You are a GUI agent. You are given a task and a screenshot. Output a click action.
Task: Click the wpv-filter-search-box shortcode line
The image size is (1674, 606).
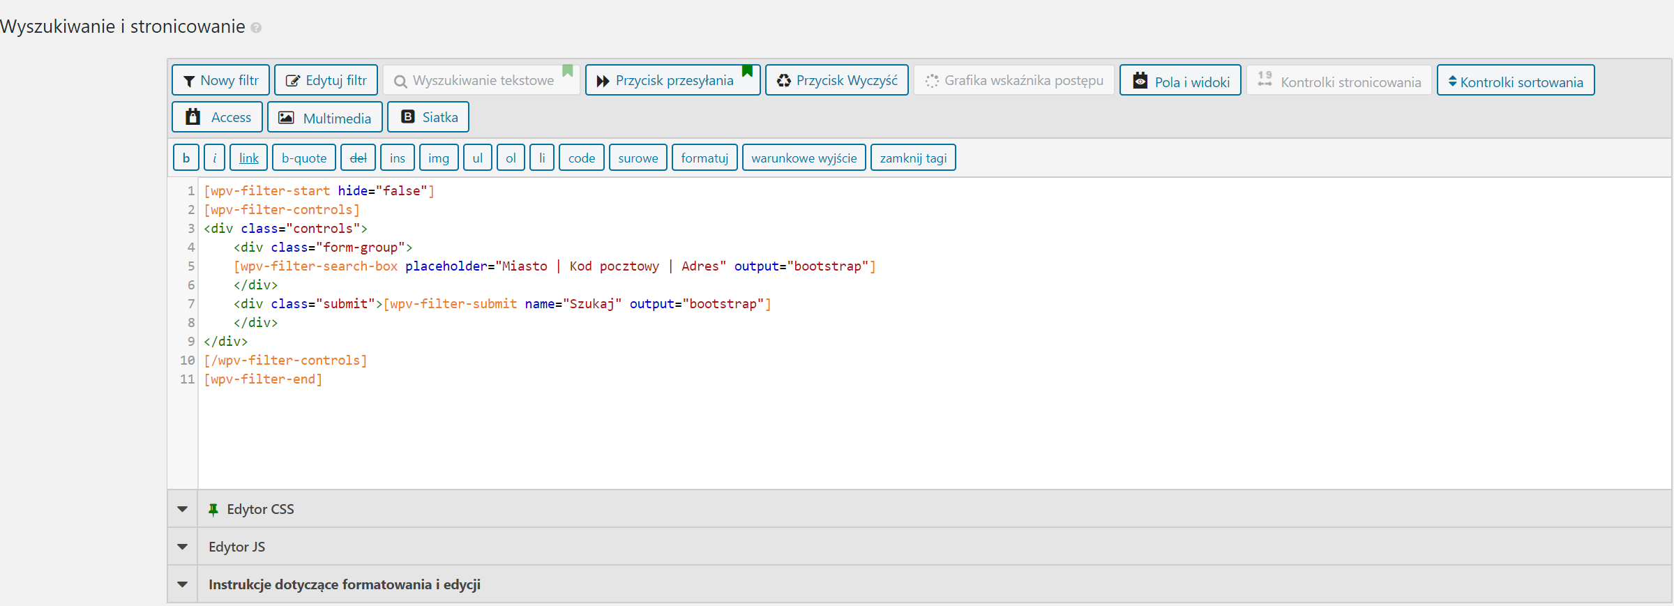[x=555, y=266]
